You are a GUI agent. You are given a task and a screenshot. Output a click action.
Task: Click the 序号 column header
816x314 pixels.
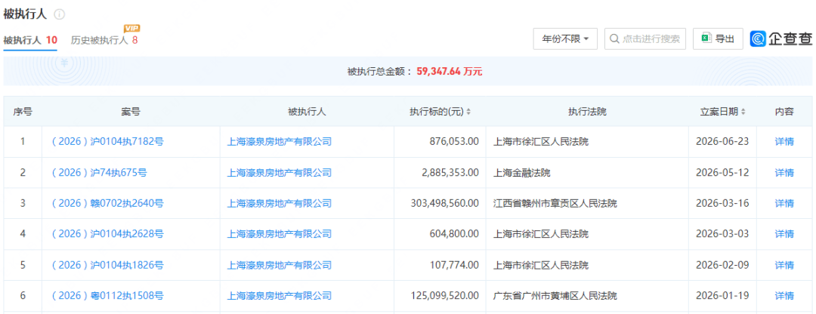tap(23, 112)
